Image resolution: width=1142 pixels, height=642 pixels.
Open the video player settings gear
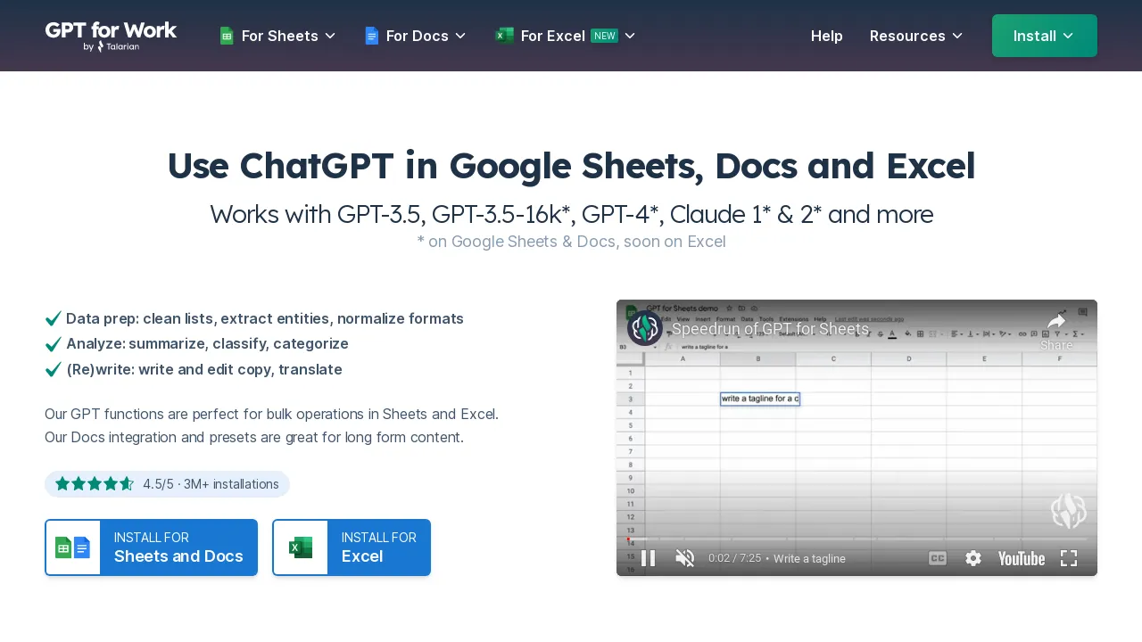pyautogui.click(x=973, y=558)
